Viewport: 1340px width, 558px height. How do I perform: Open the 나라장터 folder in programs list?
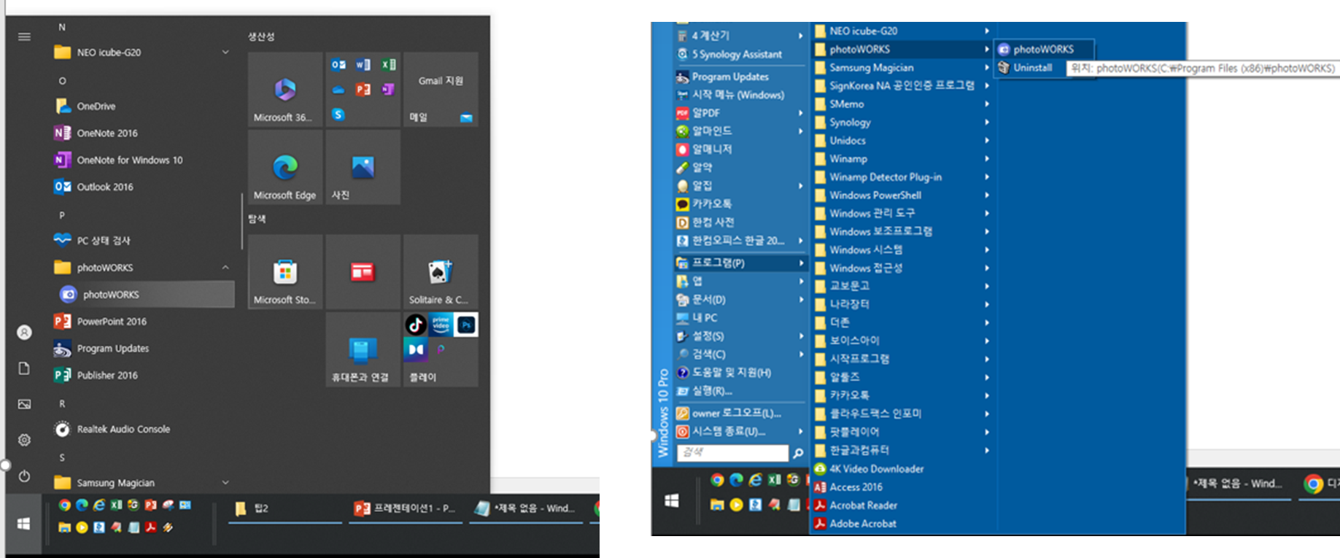point(902,304)
